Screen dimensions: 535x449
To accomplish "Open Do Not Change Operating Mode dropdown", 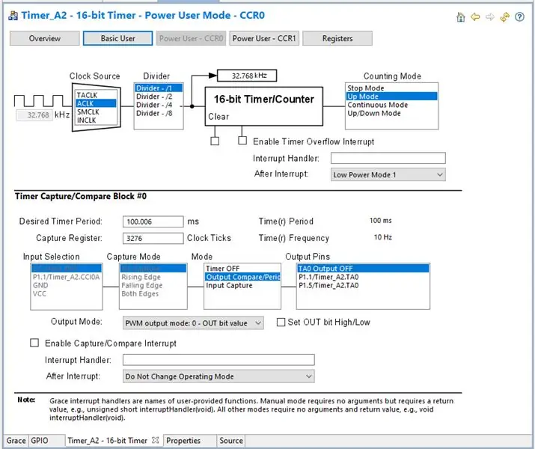I will (218, 376).
